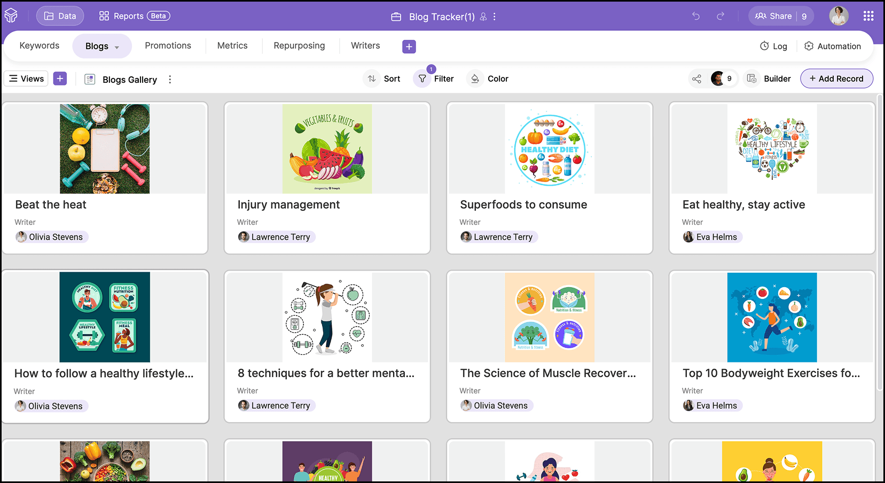The image size is (885, 483).
Task: Toggle the Views sidebar
Action: click(26, 78)
